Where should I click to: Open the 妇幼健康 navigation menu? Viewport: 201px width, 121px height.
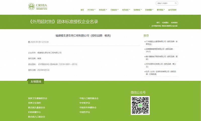point(149,10)
